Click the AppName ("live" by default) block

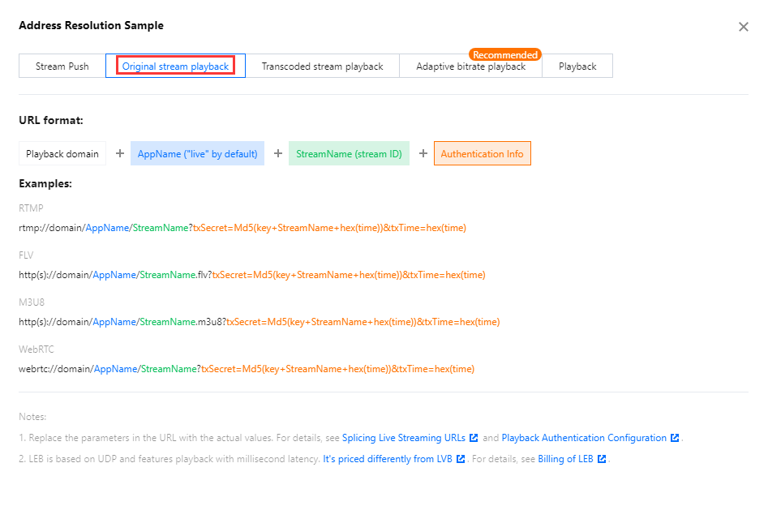pyautogui.click(x=197, y=153)
